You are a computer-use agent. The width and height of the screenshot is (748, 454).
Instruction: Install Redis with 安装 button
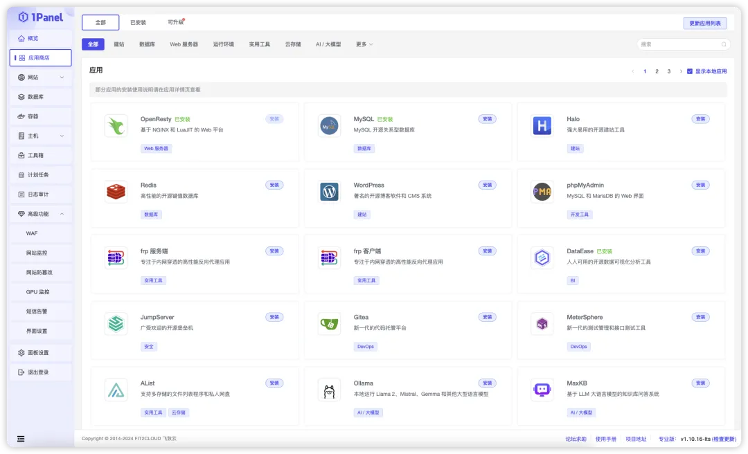(274, 185)
